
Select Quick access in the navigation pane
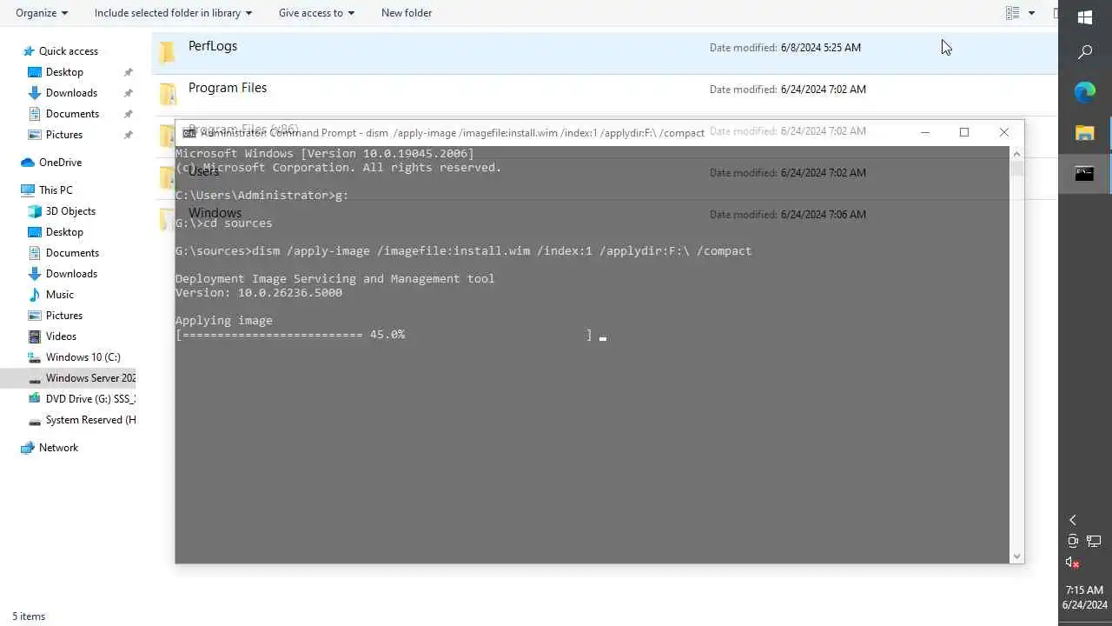click(69, 51)
